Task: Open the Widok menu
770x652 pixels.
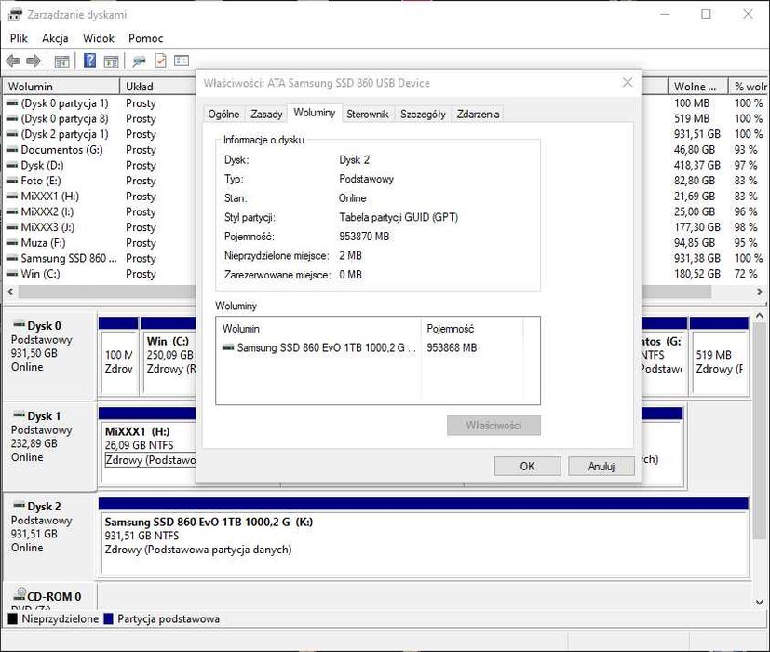Action: (99, 38)
